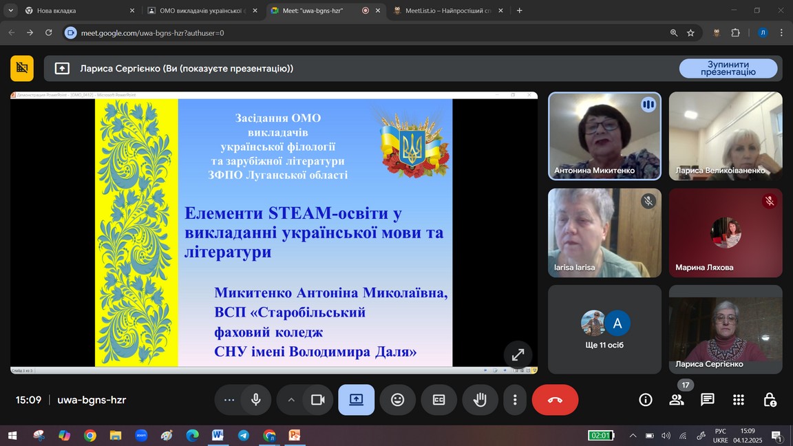
Task: Open the activities grid icon
Action: point(739,400)
